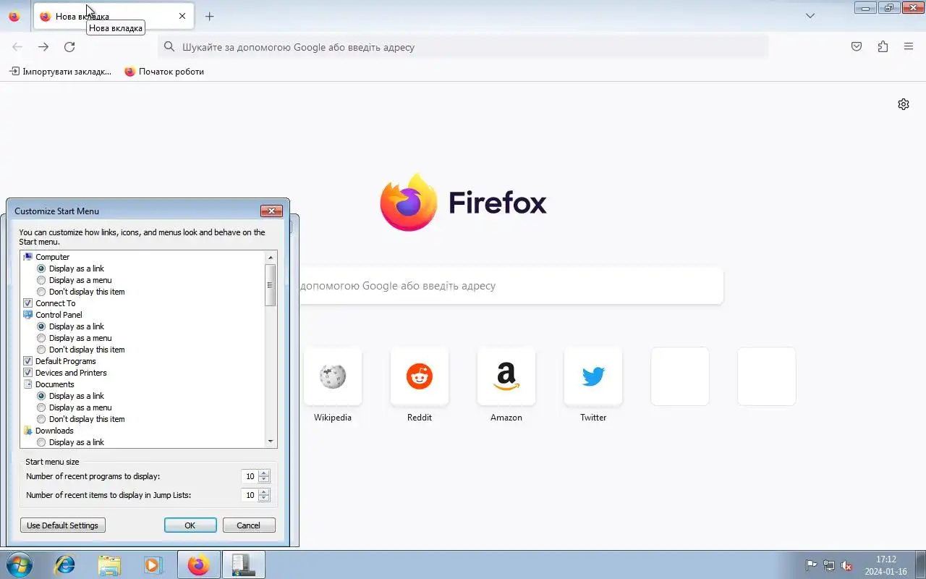926x579 pixels.
Task: Click Cancel in Customize Start Menu
Action: (249, 525)
